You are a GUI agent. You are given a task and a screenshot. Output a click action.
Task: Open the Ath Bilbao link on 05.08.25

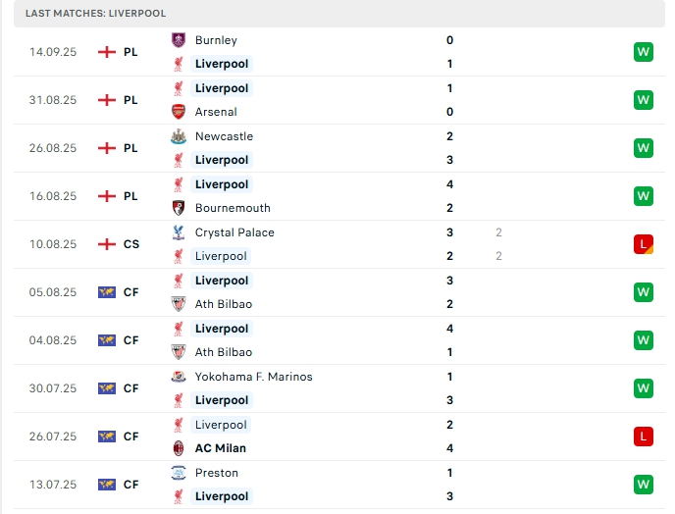tap(224, 304)
